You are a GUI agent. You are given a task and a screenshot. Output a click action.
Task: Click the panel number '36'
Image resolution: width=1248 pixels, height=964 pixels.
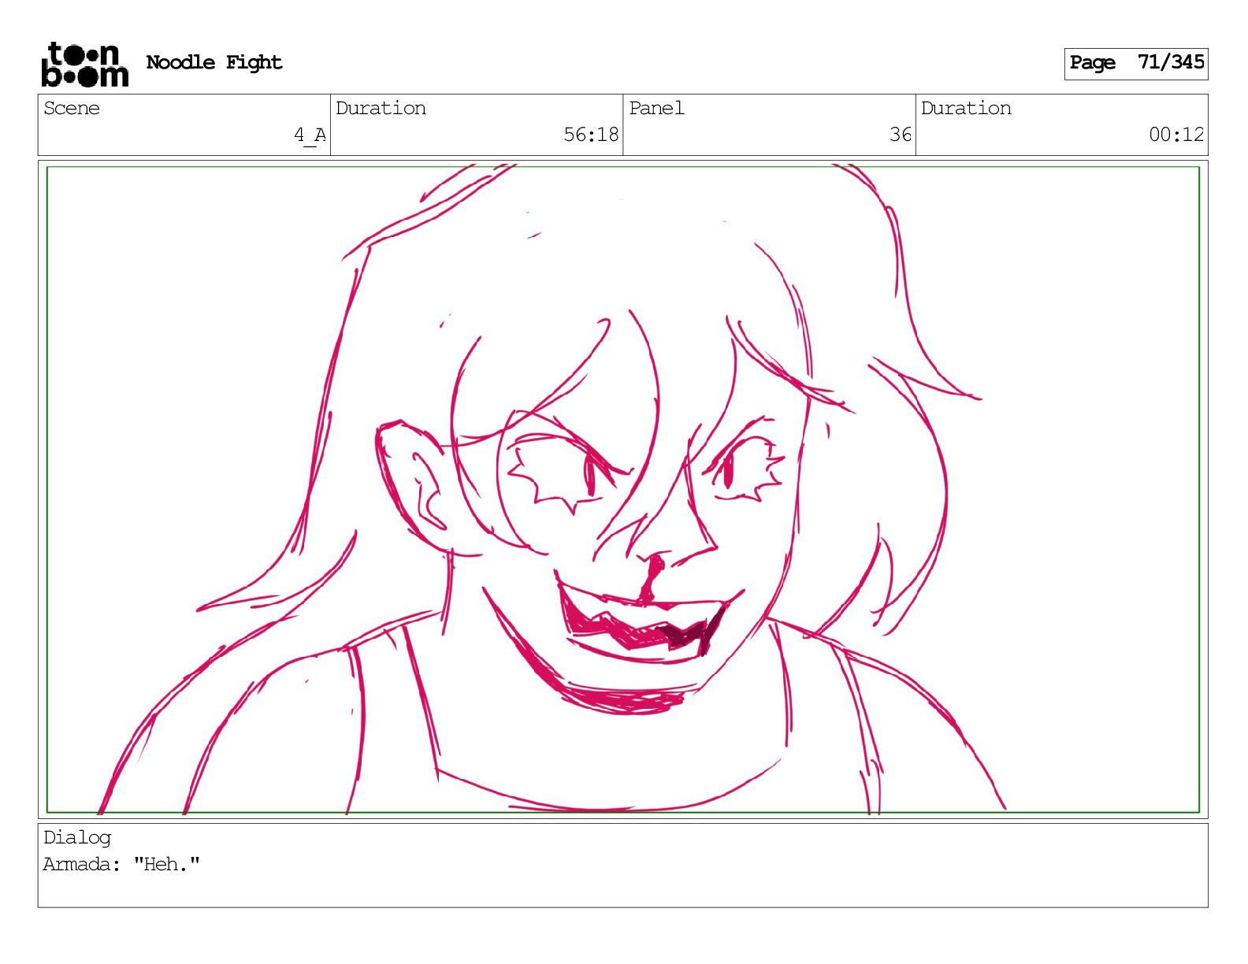(901, 135)
